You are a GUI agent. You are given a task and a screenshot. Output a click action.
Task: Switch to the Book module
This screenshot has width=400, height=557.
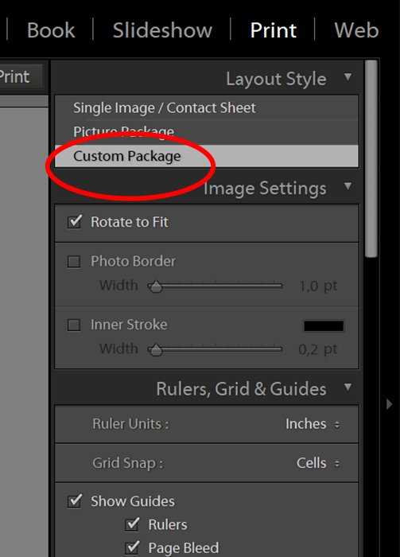(x=51, y=30)
